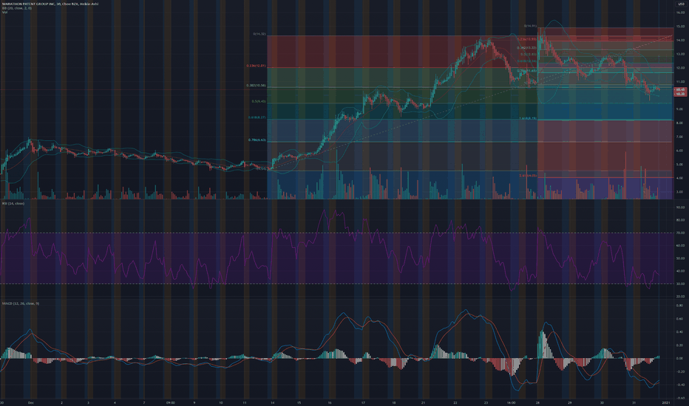This screenshot has height=406, width=689.
Task: Select the Vol indicator legend
Action: [x=4, y=13]
